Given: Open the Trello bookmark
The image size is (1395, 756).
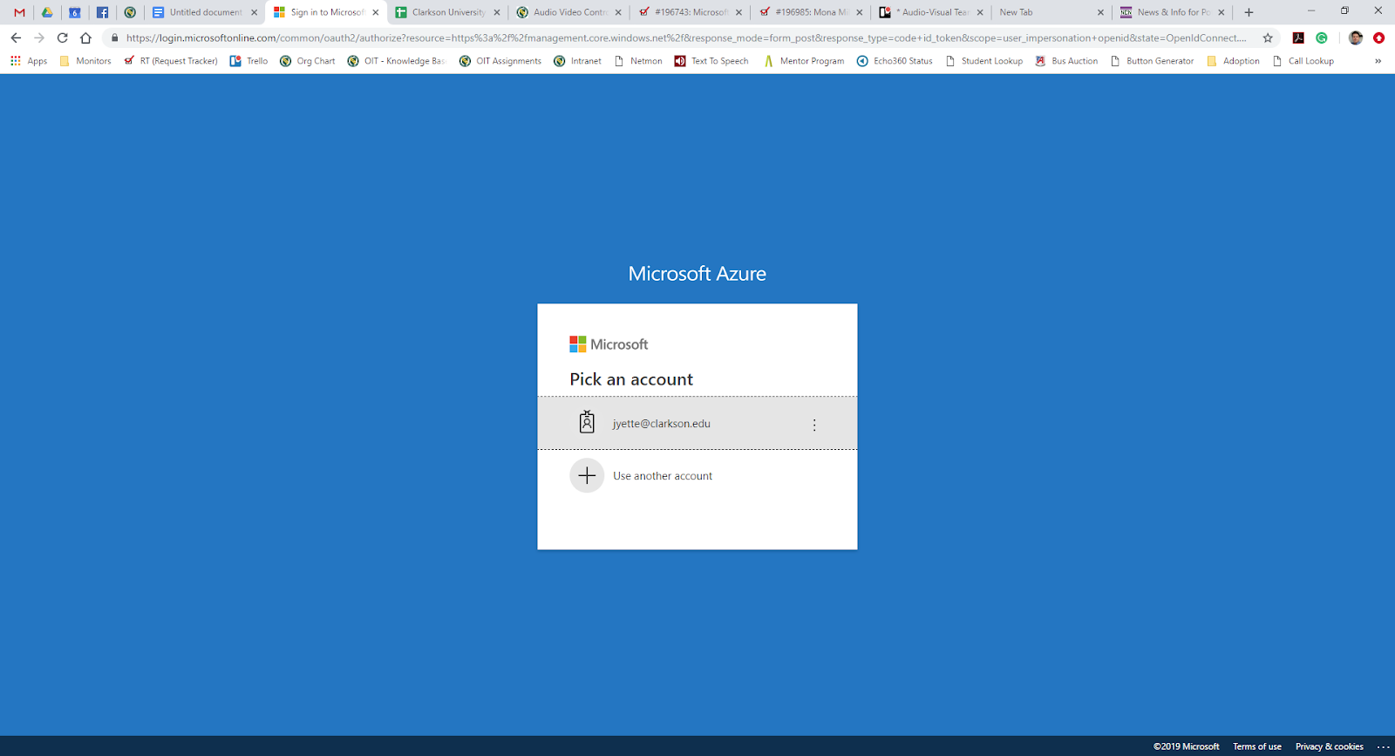Looking at the screenshot, I should 248,61.
